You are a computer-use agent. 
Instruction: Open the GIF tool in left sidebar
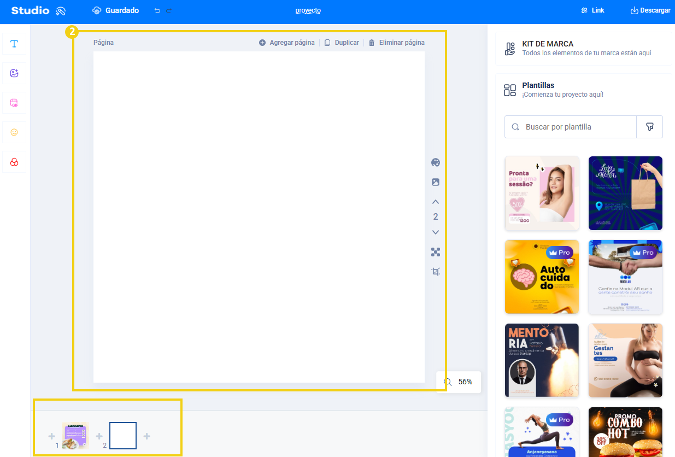(14, 103)
